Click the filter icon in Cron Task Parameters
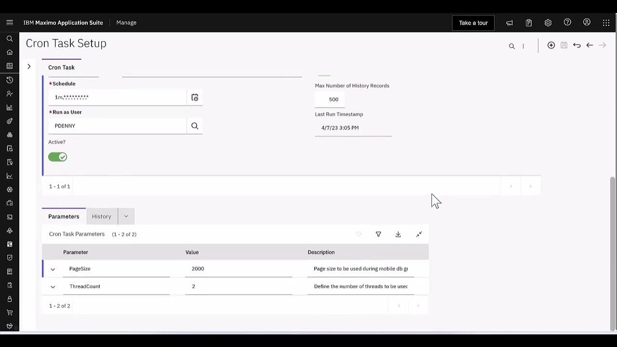This screenshot has width=617, height=347. [x=378, y=234]
